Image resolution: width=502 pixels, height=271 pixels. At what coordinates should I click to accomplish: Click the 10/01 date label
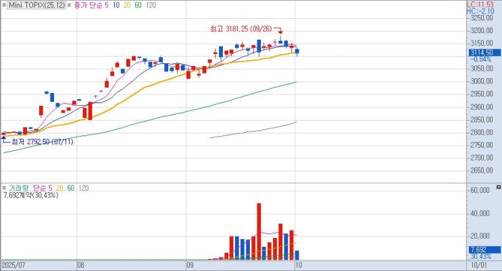(x=478, y=265)
